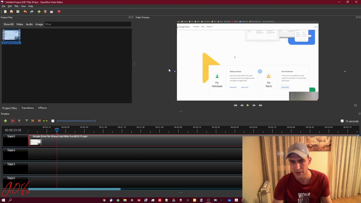Viewport: 361px width, 203px height.
Task: Toggle the magnet snapping tool
Action: 13,121
